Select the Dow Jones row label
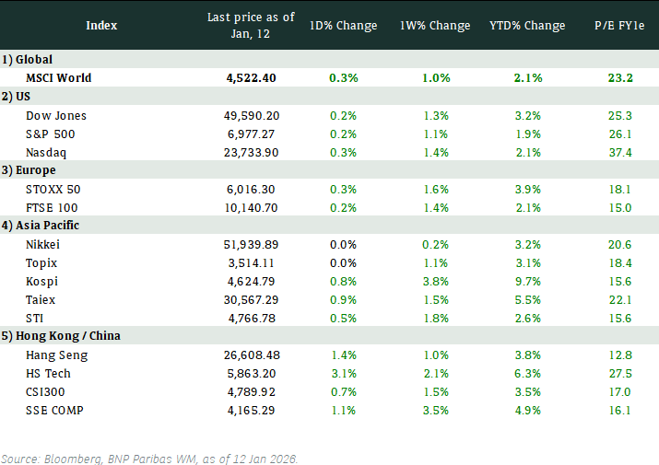 pos(55,115)
